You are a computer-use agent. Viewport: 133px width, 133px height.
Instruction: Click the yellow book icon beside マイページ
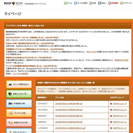[x=122, y=3]
